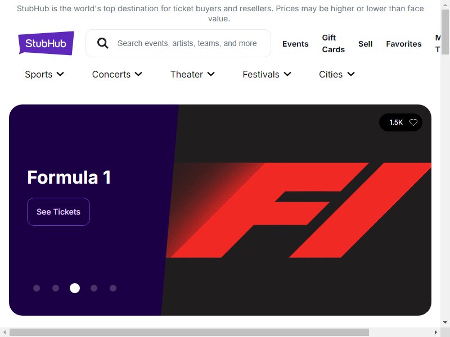450x337 pixels.
Task: Select the fifth carousel dot
Action: click(x=113, y=288)
